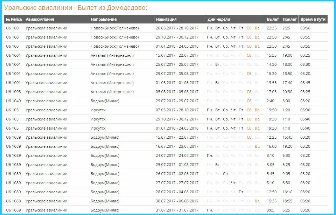
Task: Click arrival time 9:05
Action: tap(286, 174)
